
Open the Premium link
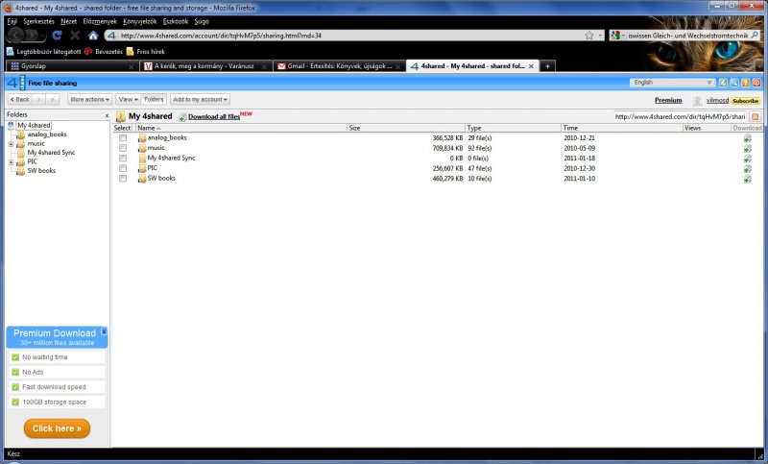pyautogui.click(x=668, y=101)
